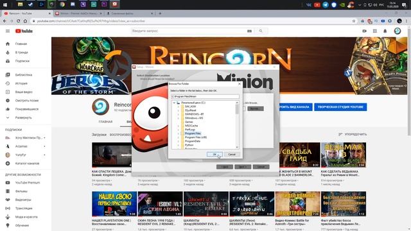Expand the ProgramData folder node
The image size is (411, 231).
point(179,141)
